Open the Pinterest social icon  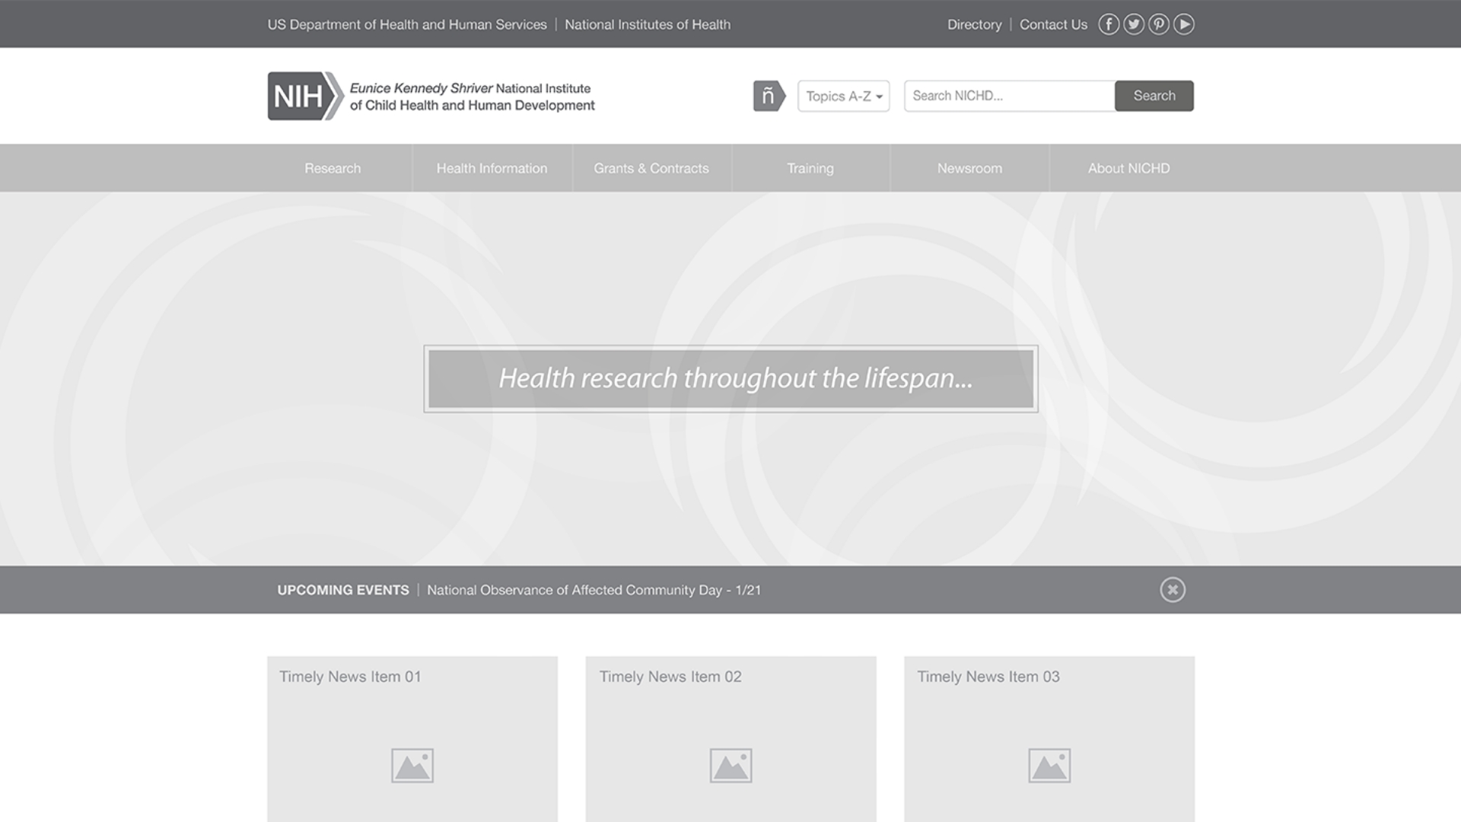pyautogui.click(x=1159, y=24)
